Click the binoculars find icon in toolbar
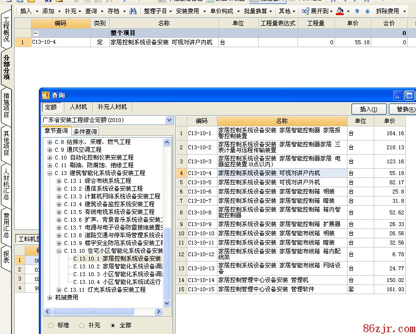 click(133, 11)
